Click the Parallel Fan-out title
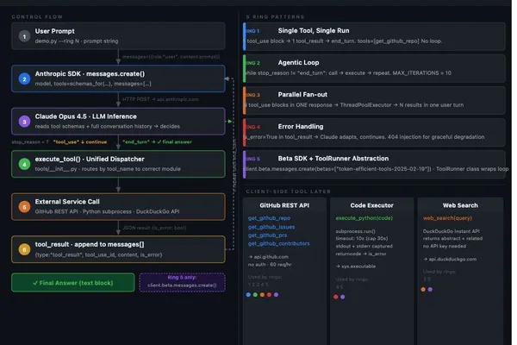Viewport: 517px width, 345px height. (x=302, y=95)
